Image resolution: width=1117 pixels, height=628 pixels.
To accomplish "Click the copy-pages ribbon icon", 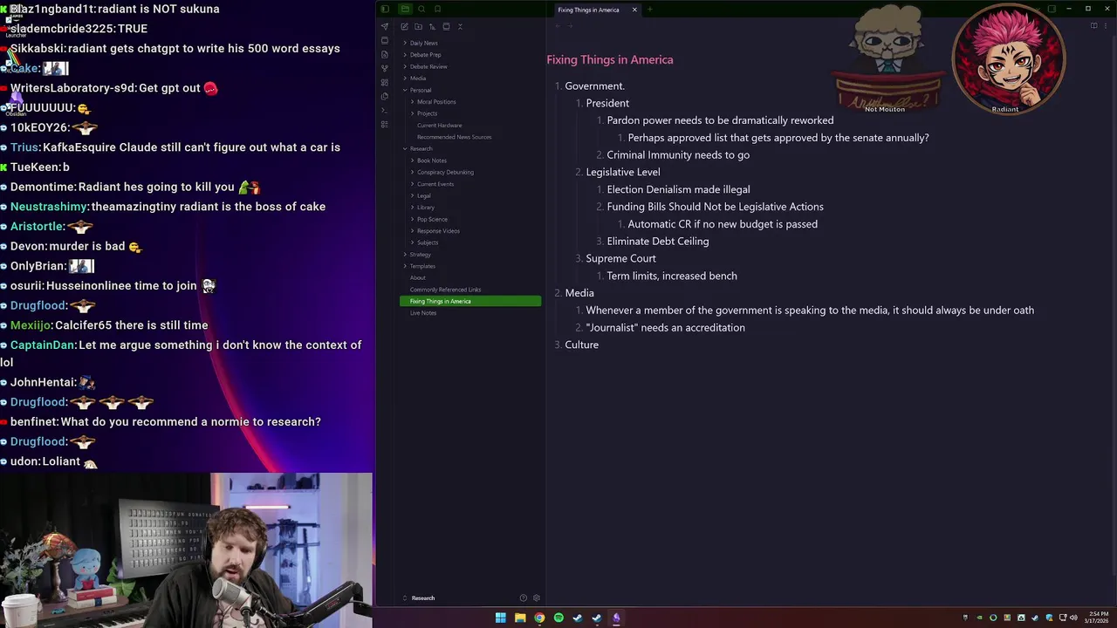I will click(385, 96).
